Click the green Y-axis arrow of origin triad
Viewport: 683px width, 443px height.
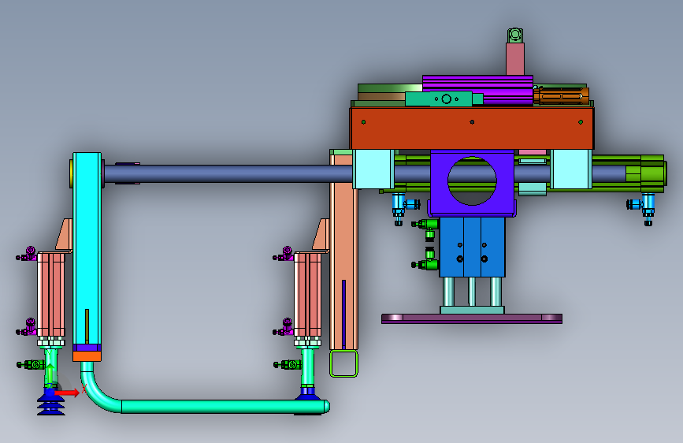tap(50, 373)
